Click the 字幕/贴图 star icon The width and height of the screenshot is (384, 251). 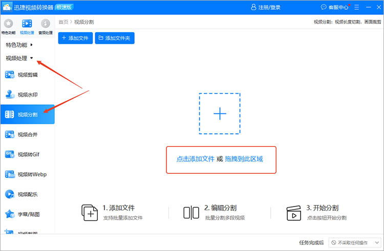click(10, 214)
